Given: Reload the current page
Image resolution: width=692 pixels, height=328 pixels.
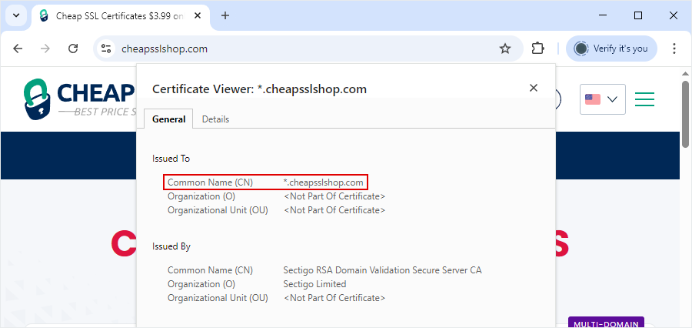Looking at the screenshot, I should point(73,49).
